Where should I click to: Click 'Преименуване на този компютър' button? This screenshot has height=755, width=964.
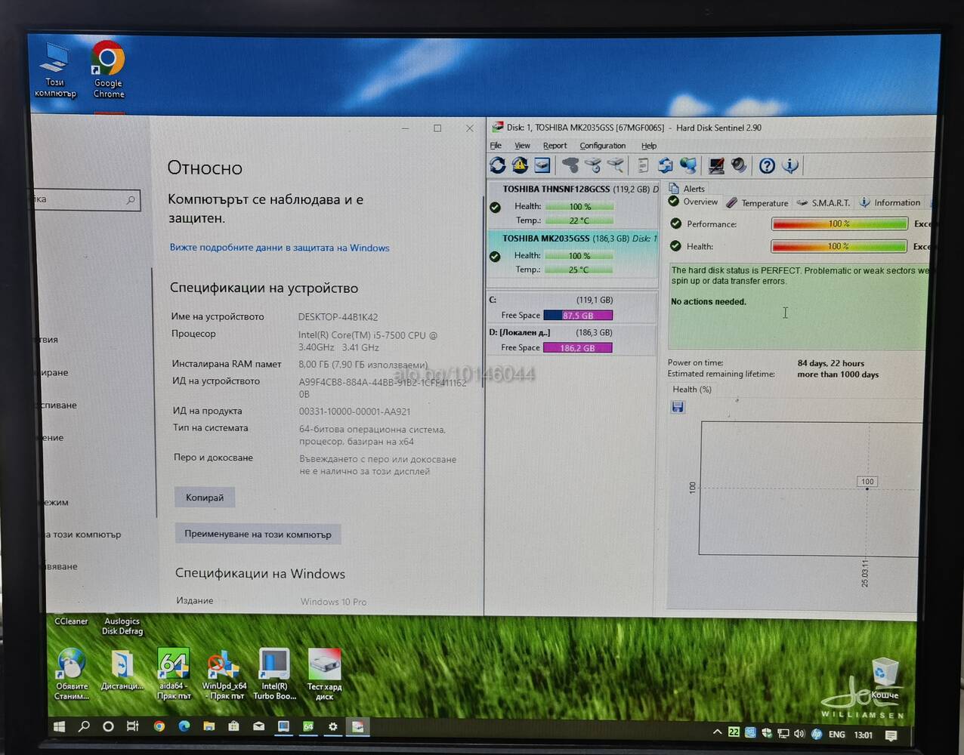[x=258, y=534]
